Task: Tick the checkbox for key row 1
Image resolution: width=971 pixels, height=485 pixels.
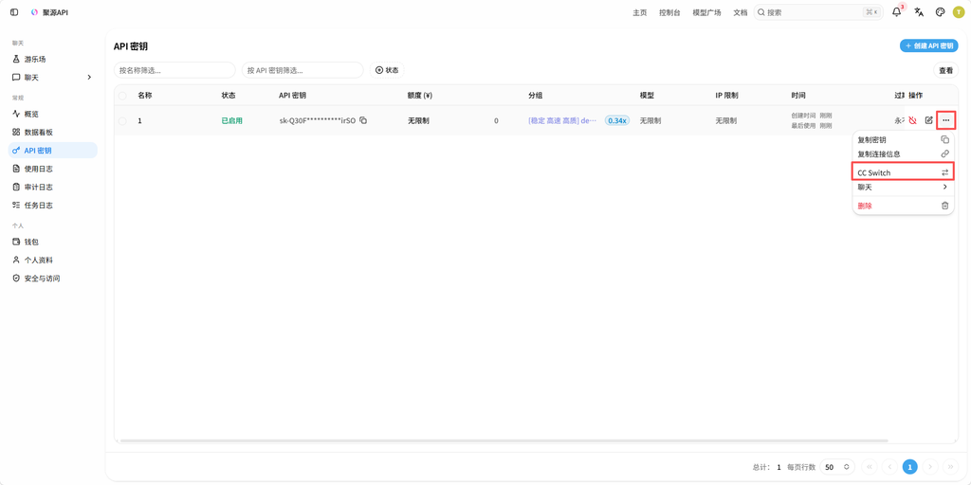Action: tap(122, 121)
